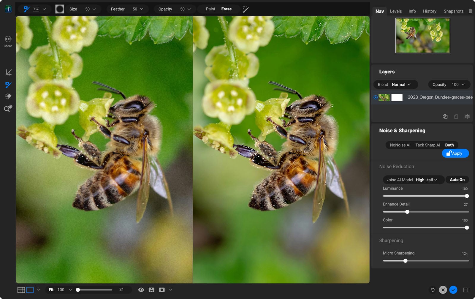The image size is (475, 299).
Task: Open the panel options menu icon
Action: (470, 11)
